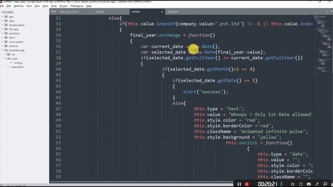
Task: Open the File menu
Action: click(x=2, y=6)
